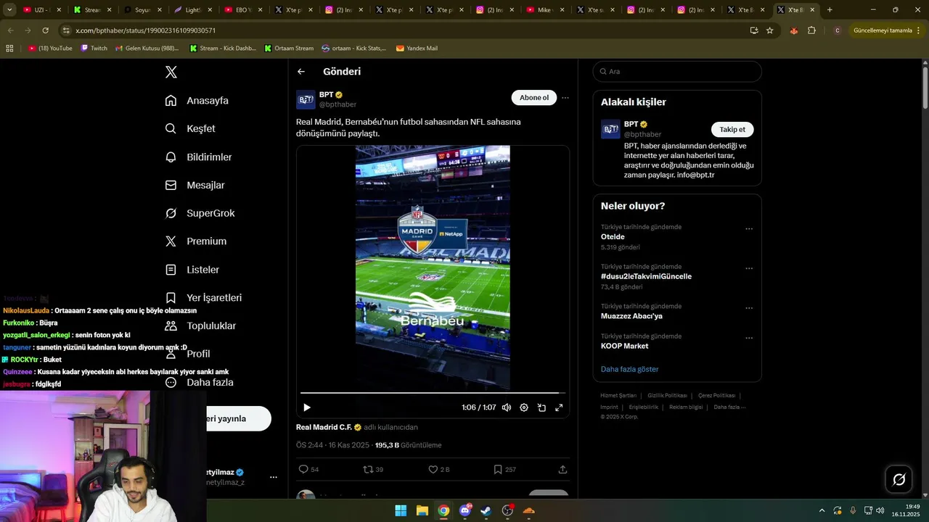The height and width of the screenshot is (522, 929).
Task: Click the BPT avatar on the post
Action: pos(306,99)
